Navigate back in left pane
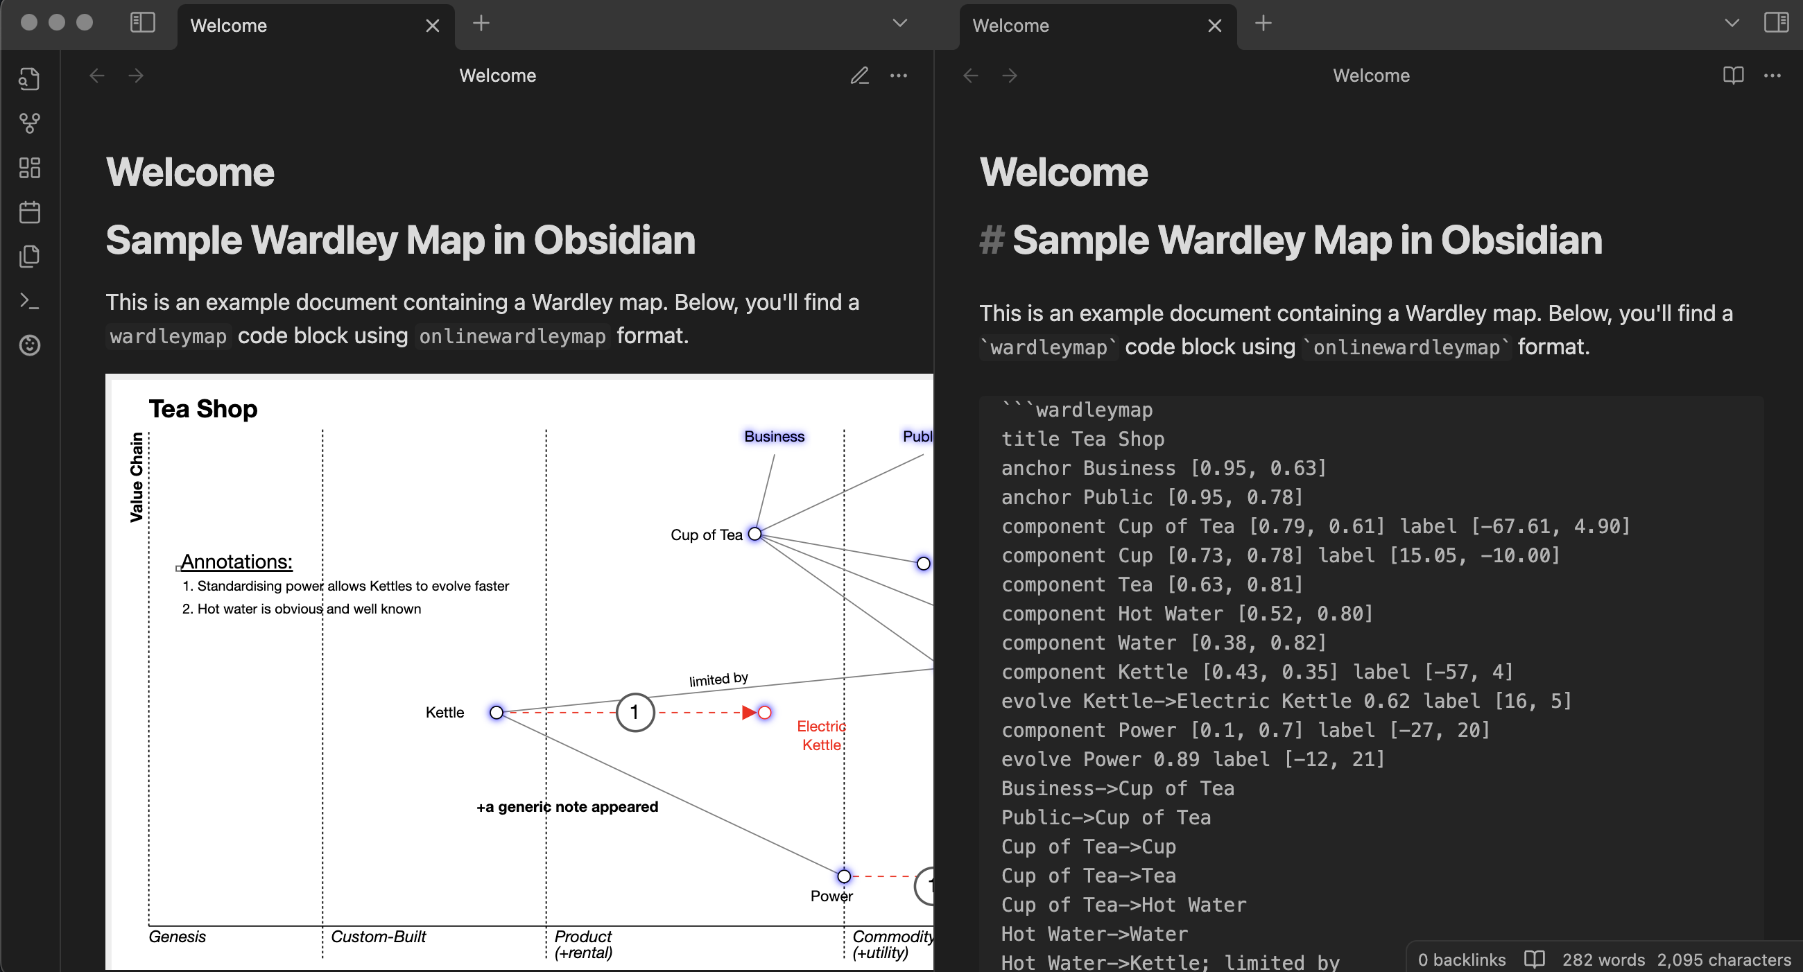This screenshot has height=972, width=1803. point(97,76)
